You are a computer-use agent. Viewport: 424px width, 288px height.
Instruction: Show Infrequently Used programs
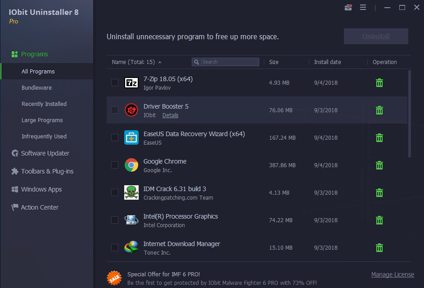coord(44,137)
